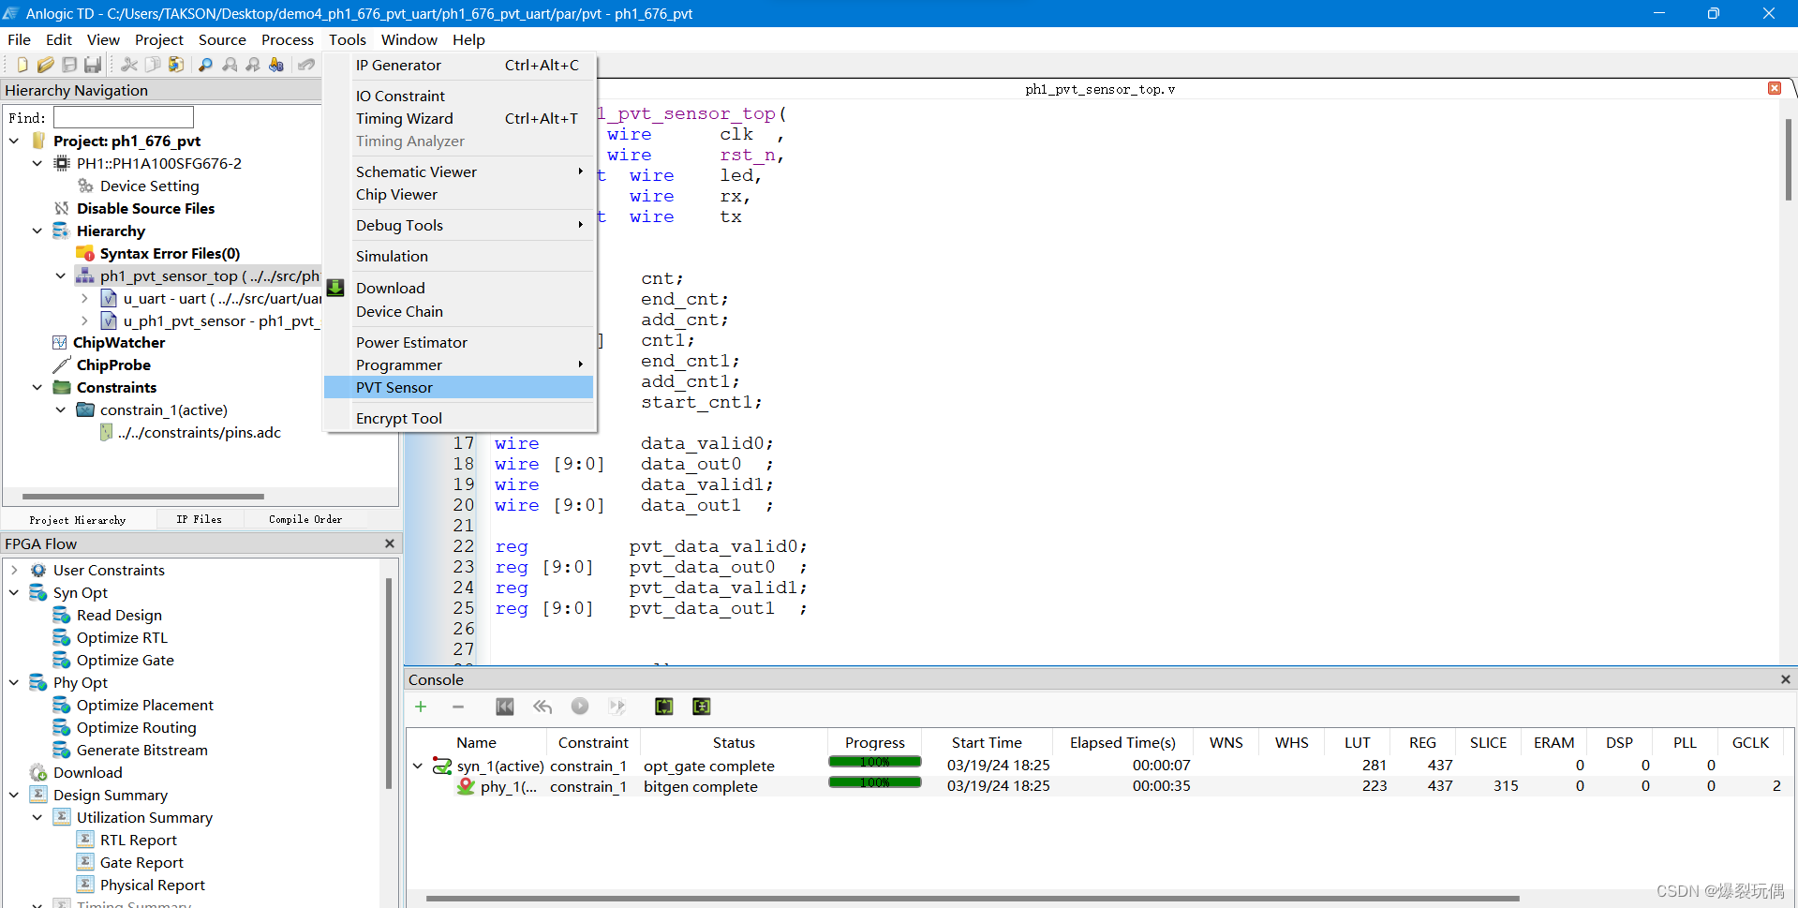The width and height of the screenshot is (1798, 908).
Task: Switch to Project Hierarchy tab
Action: 78,519
